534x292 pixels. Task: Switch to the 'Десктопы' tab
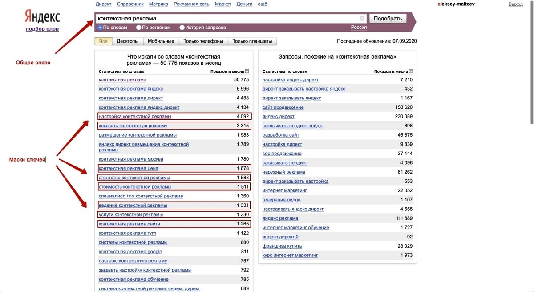tap(128, 40)
